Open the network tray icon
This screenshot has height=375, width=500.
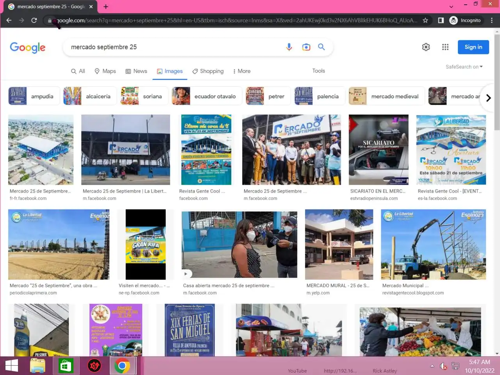[x=455, y=366]
